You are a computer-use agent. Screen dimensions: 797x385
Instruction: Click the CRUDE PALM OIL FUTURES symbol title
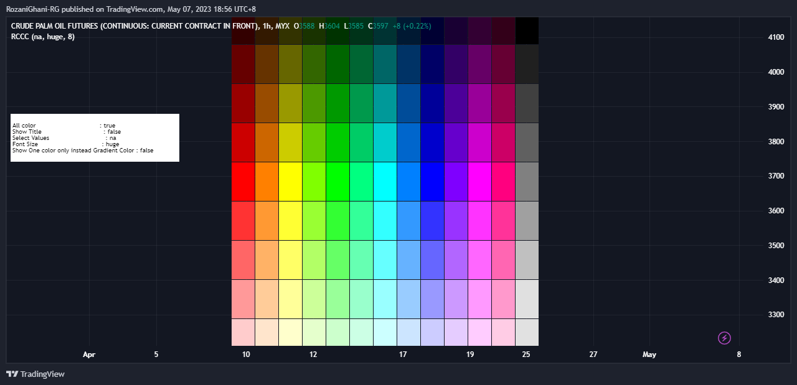click(134, 26)
